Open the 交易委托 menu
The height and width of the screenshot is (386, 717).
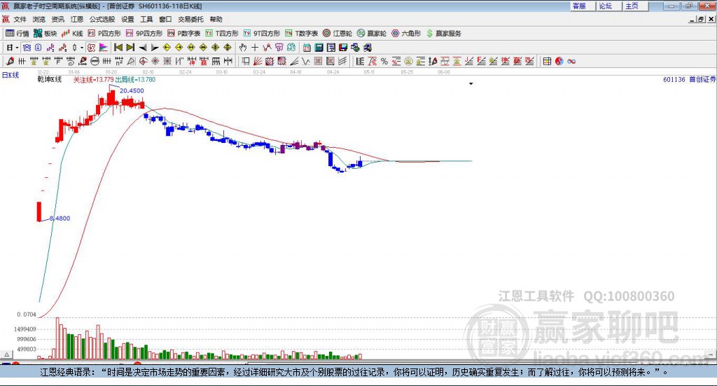click(190, 19)
